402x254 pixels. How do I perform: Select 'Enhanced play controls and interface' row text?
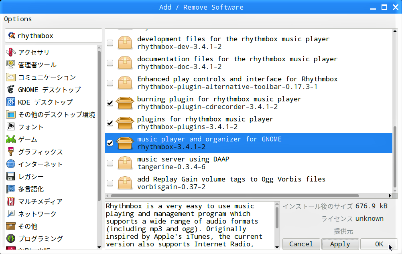237,79
